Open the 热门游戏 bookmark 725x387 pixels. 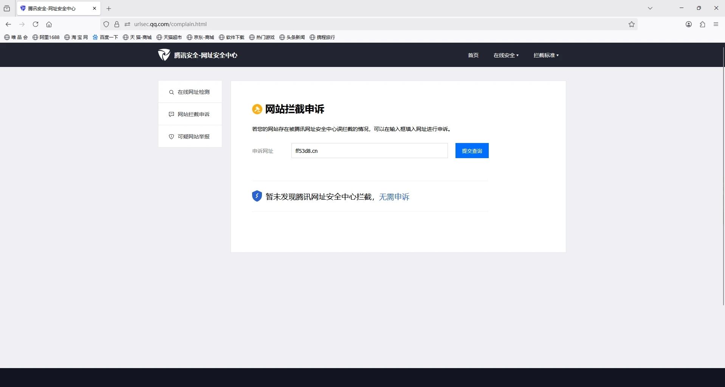tap(262, 37)
